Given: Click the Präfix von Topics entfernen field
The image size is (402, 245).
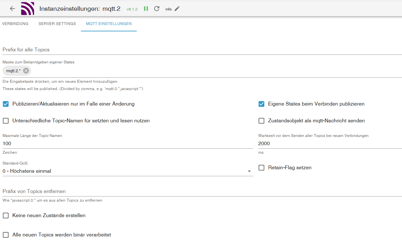Looking at the screenshot, I should click(202, 191).
